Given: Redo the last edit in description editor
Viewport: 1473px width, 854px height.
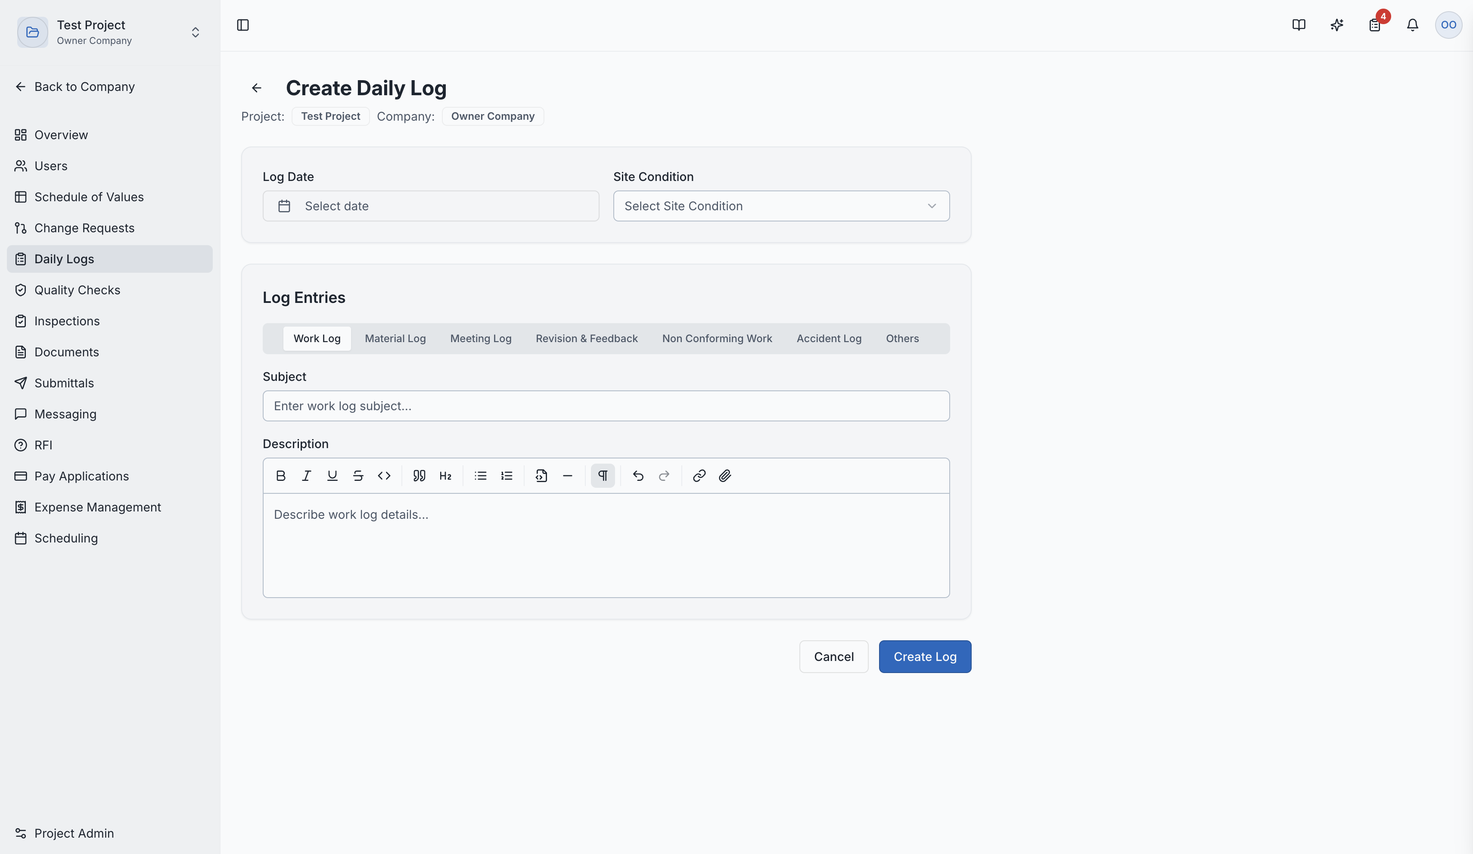Looking at the screenshot, I should 664,476.
